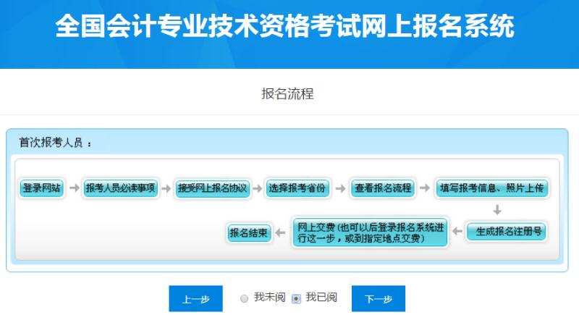The width and height of the screenshot is (579, 315).
Task: Select the 我未阅 radio button
Action: click(x=244, y=298)
